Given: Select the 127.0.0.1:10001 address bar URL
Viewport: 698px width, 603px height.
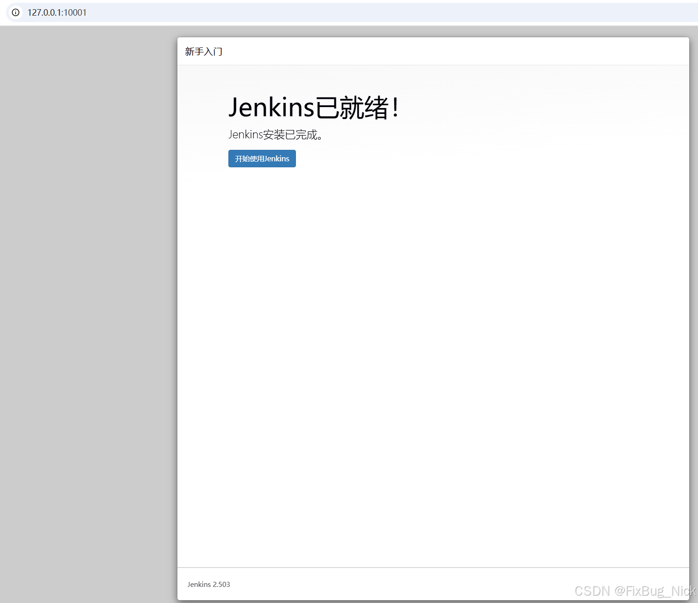Looking at the screenshot, I should click(x=57, y=12).
